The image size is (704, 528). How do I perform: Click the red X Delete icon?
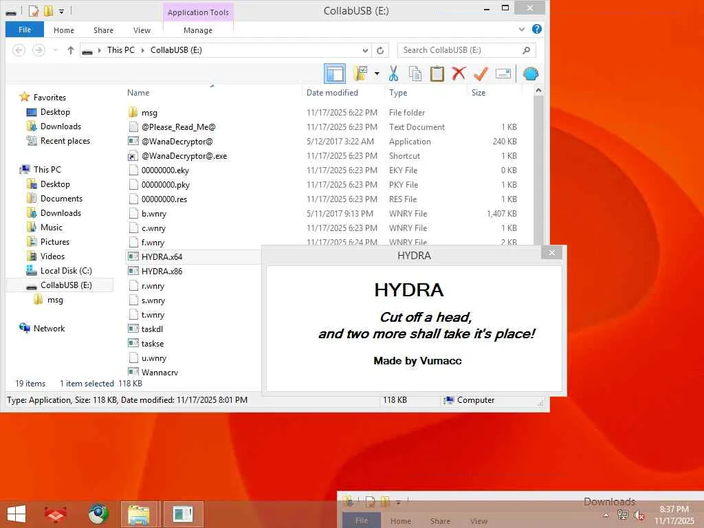pos(459,73)
